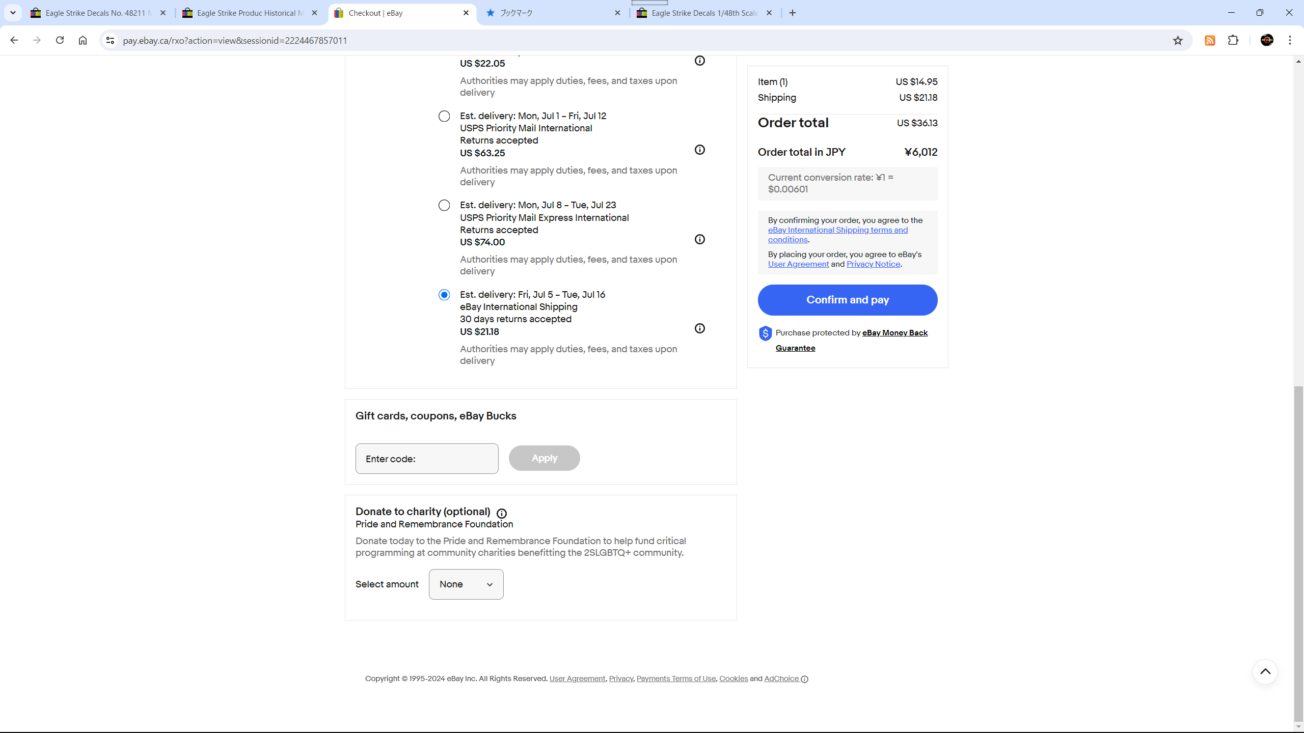Go to the browser home page
Screen dimensions: 1304x733
pyautogui.click(x=83, y=40)
